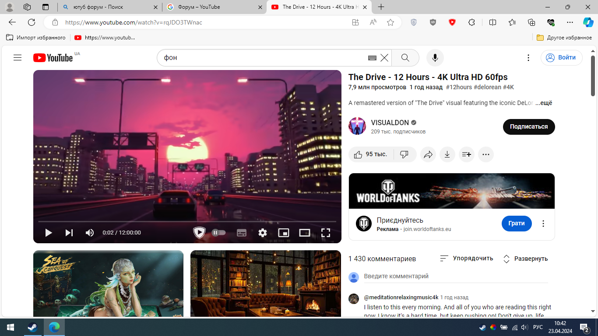Switch to theater mode
This screenshot has height=336, width=598.
305,233
